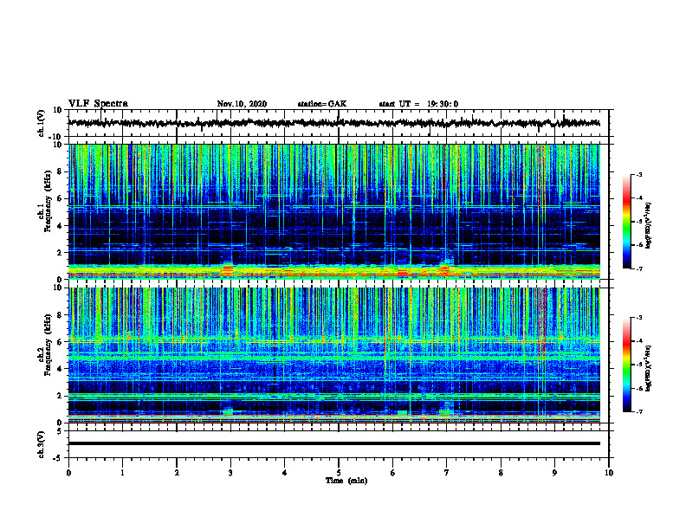Click the "-7" tick on ch.2 colorbar
Screen dimensions: 686x530
(x=638, y=411)
